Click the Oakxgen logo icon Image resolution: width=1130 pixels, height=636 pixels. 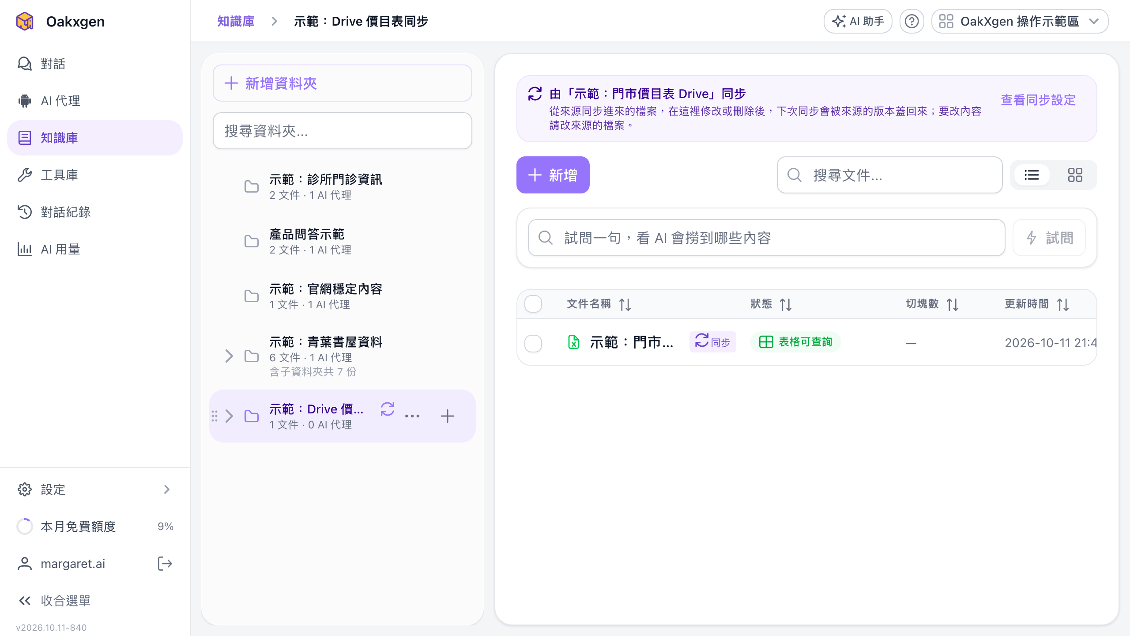point(25,21)
